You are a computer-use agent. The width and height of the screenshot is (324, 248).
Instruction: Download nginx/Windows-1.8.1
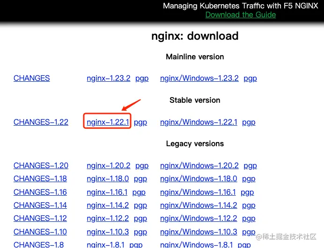pos(197,244)
